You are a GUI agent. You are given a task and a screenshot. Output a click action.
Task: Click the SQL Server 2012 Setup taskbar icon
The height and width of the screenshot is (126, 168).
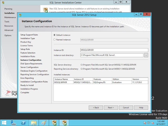click(64, 122)
